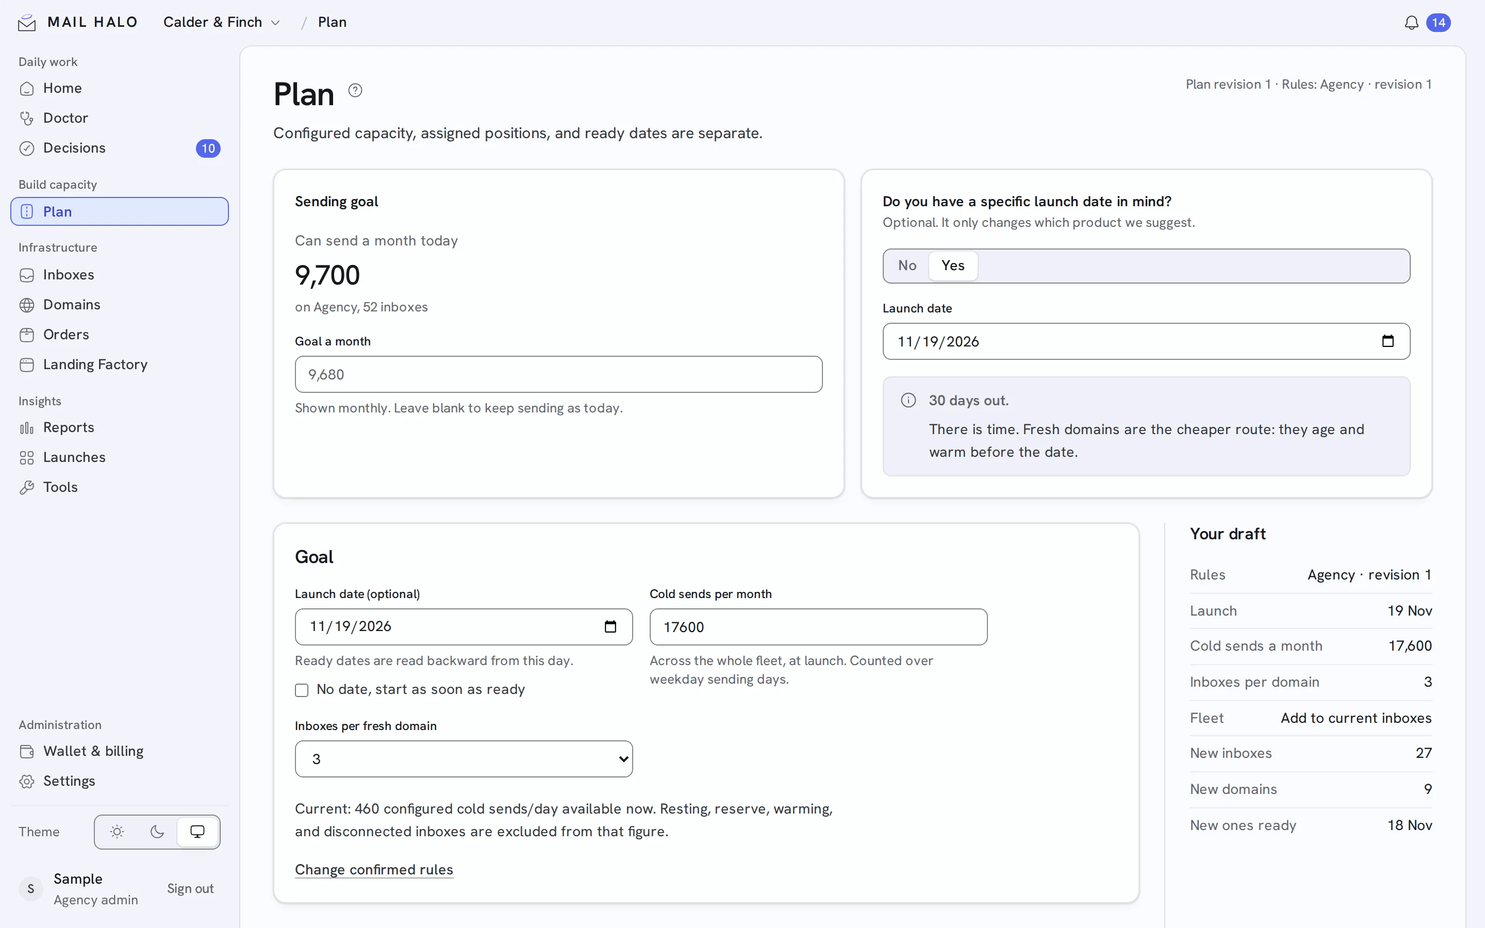Screen dimensions: 1485x928
Task: Click the Decisions count badge 10
Action: tap(208, 148)
